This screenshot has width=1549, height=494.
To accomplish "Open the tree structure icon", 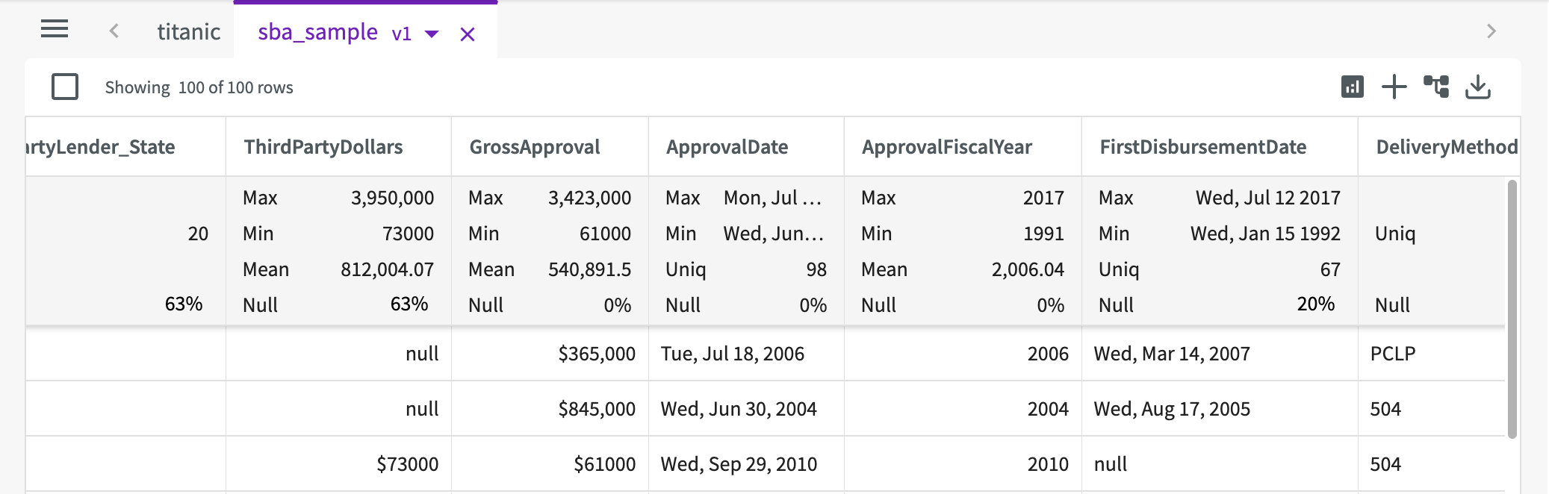I will [1435, 87].
